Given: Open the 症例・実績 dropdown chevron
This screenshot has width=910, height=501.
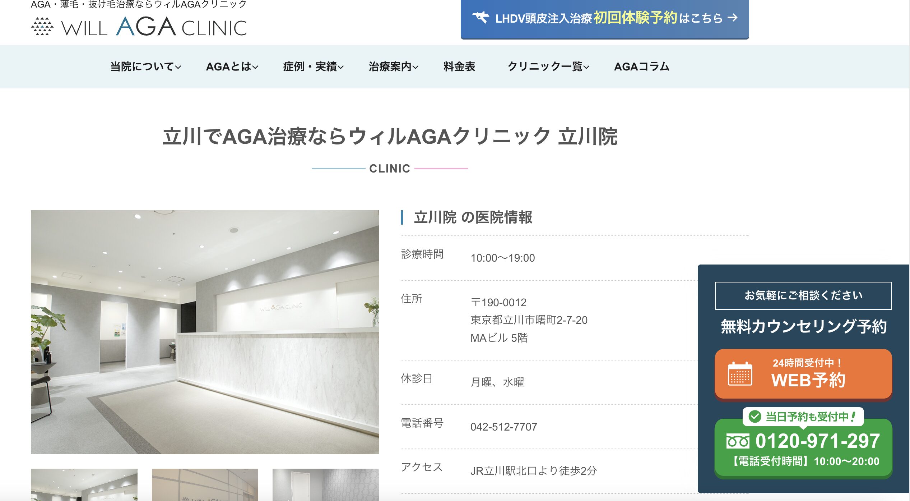Looking at the screenshot, I should pyautogui.click(x=341, y=67).
